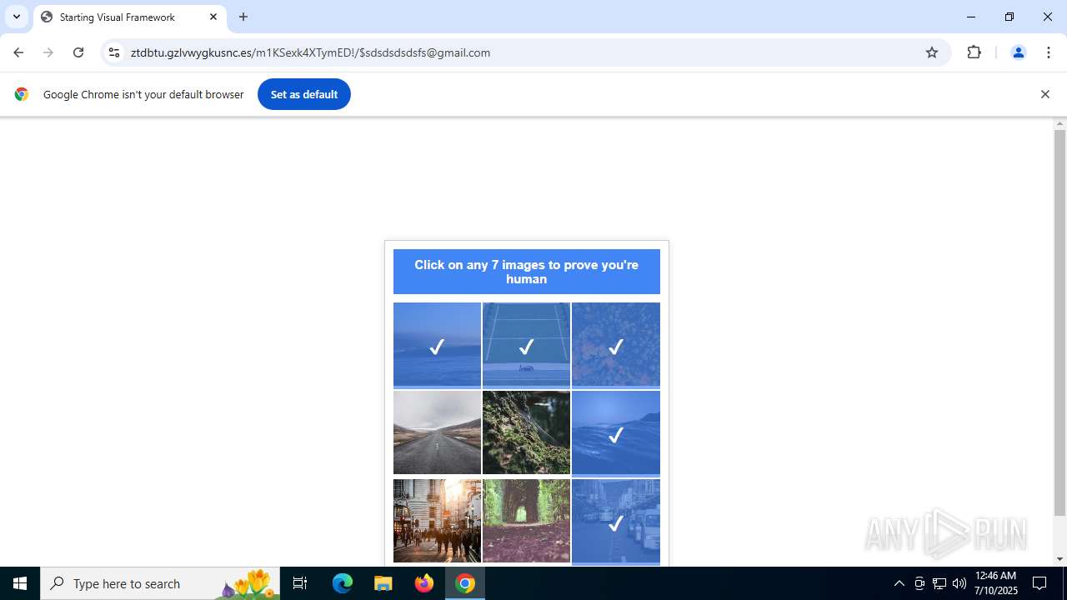Image resolution: width=1067 pixels, height=600 pixels.
Task: Close the Starting Visual Framework tab
Action: coord(213,17)
